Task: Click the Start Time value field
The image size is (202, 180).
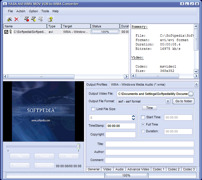Action: pos(178,117)
